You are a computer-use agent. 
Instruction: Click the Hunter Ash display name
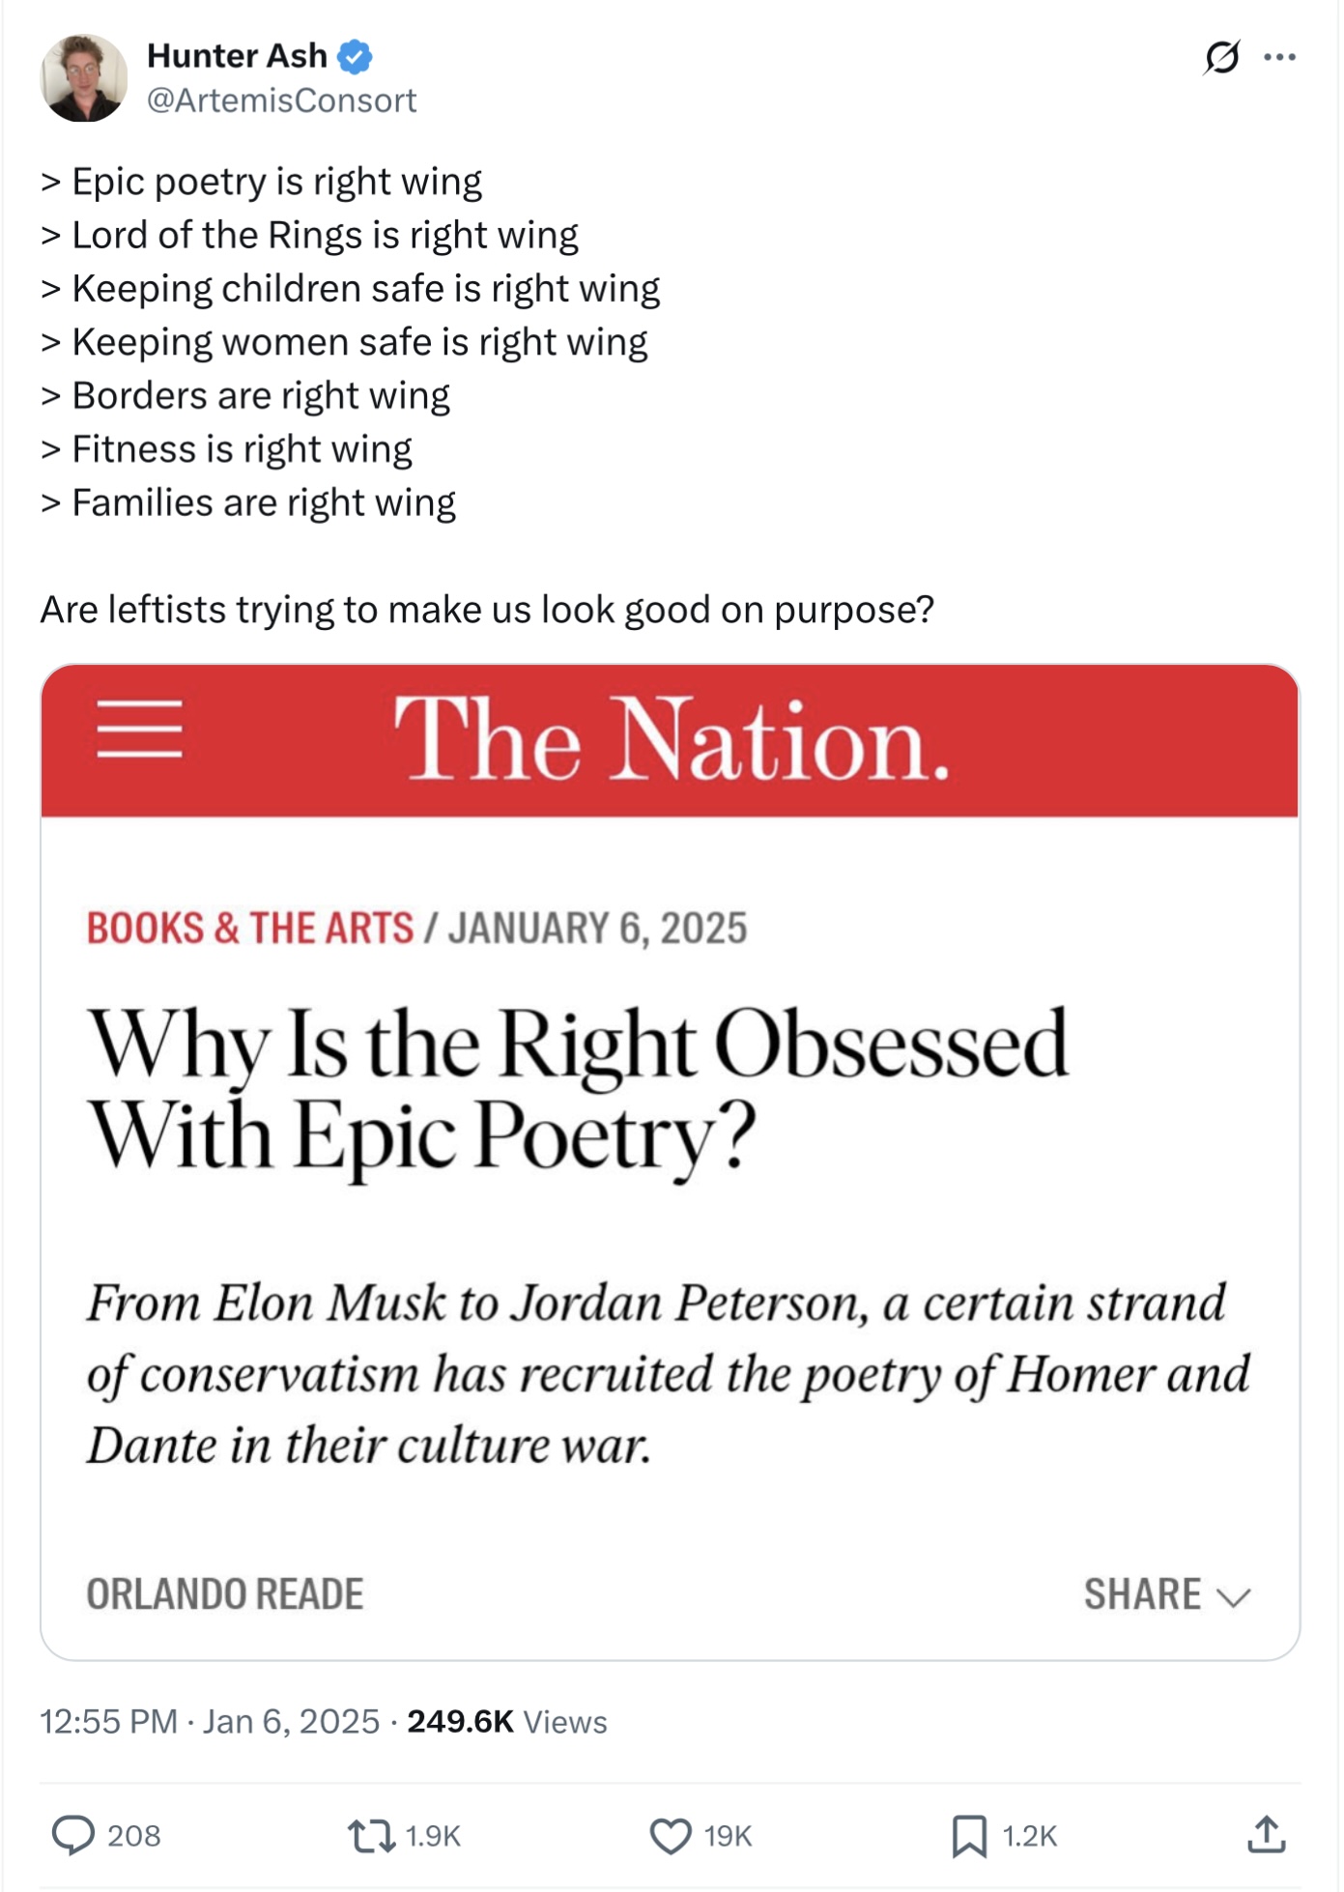coord(237,56)
